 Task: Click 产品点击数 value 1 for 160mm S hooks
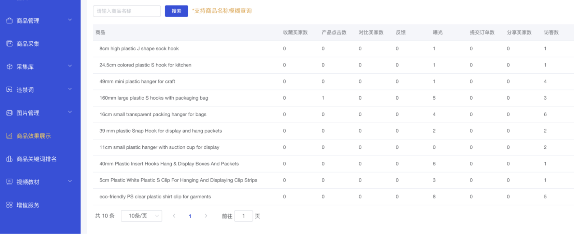pyautogui.click(x=323, y=98)
